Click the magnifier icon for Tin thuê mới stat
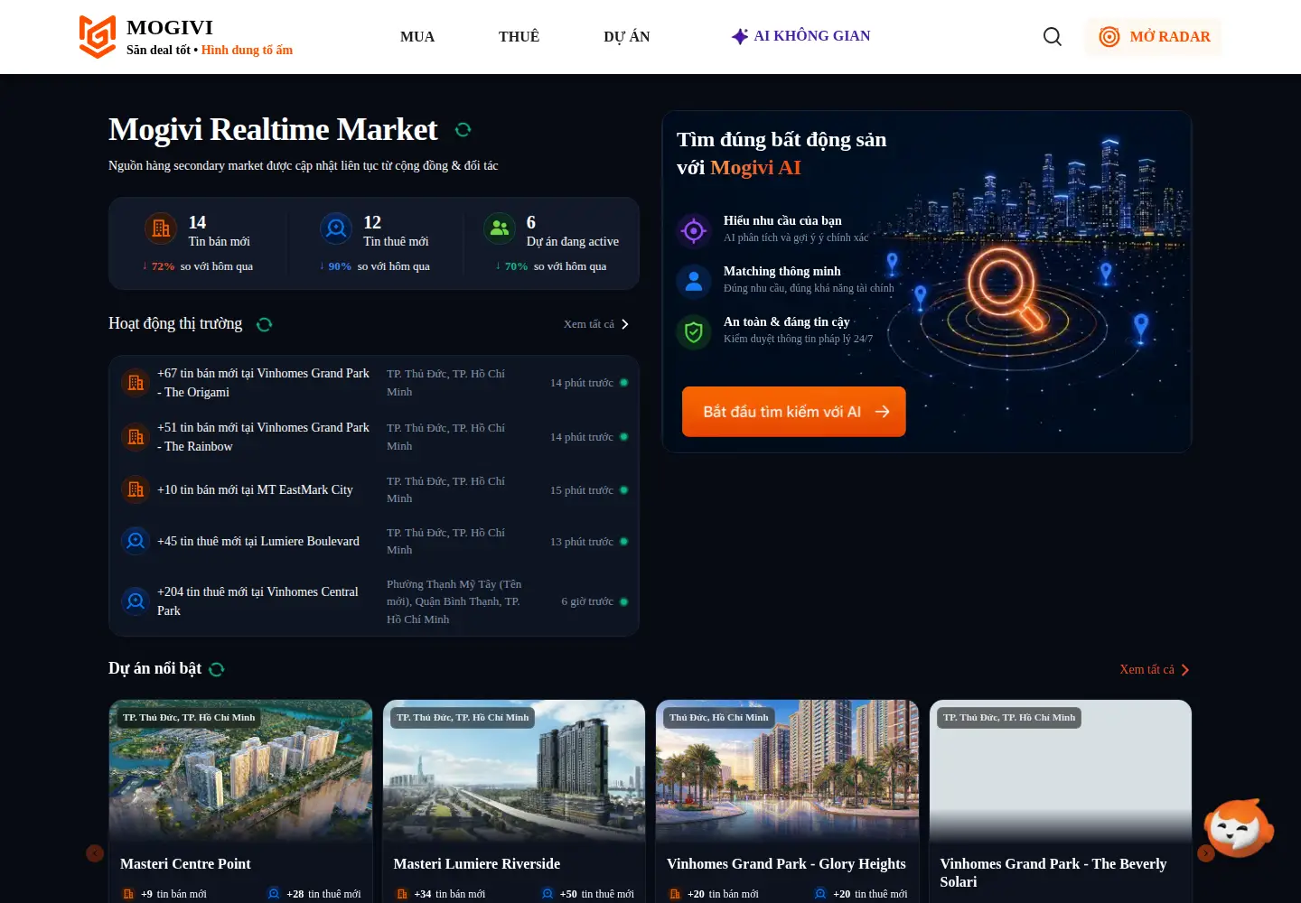Viewport: 1301px width, 903px height. [x=336, y=228]
